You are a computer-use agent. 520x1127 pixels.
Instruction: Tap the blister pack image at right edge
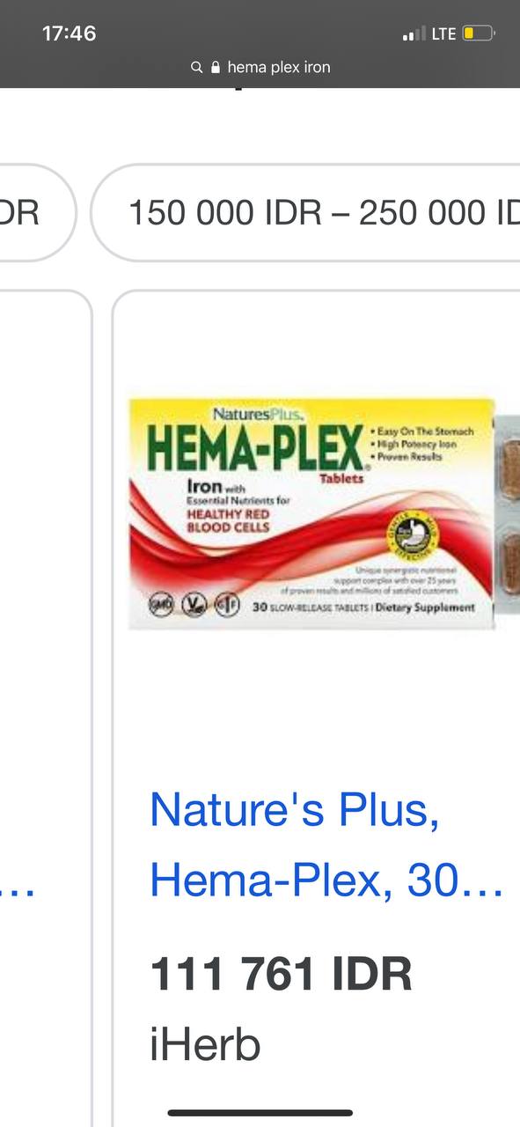pyautogui.click(x=508, y=514)
